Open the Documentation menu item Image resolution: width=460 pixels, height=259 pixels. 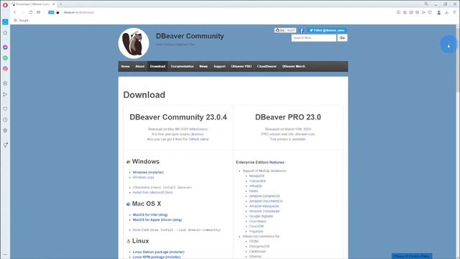point(182,66)
